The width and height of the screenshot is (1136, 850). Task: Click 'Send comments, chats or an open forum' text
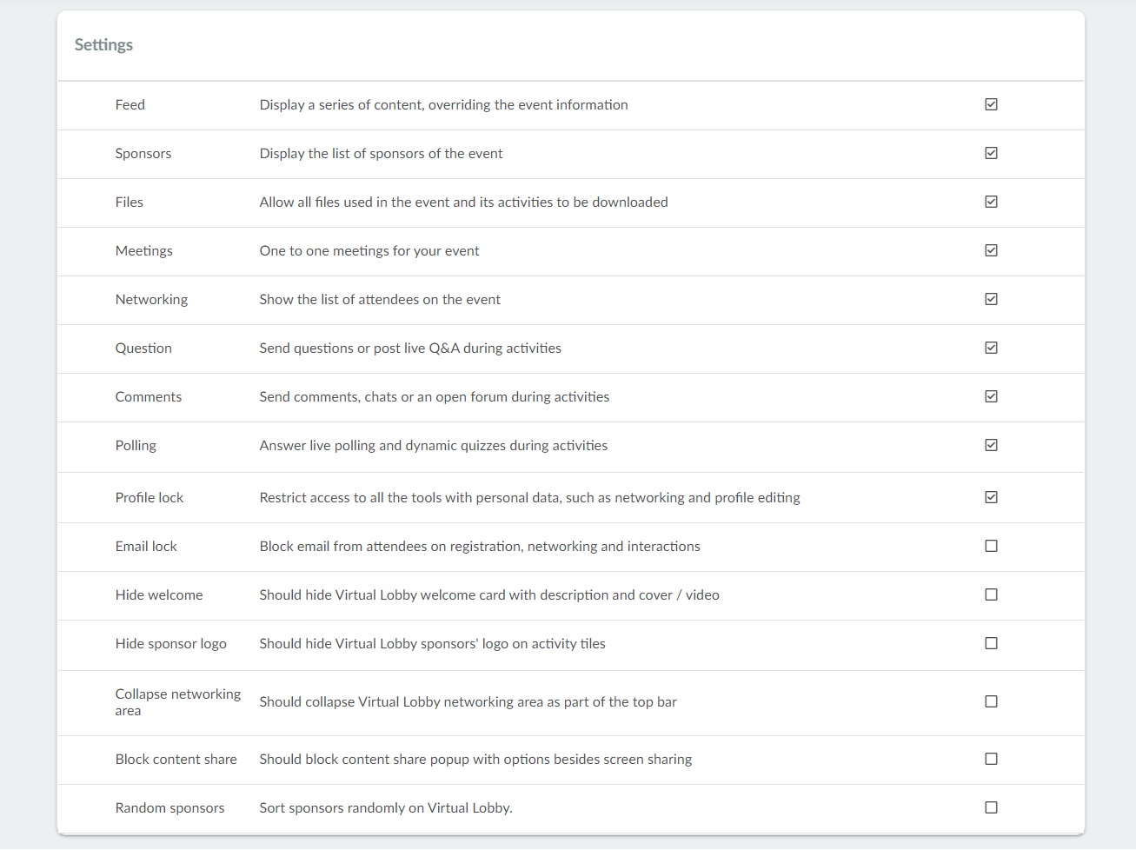click(x=435, y=397)
